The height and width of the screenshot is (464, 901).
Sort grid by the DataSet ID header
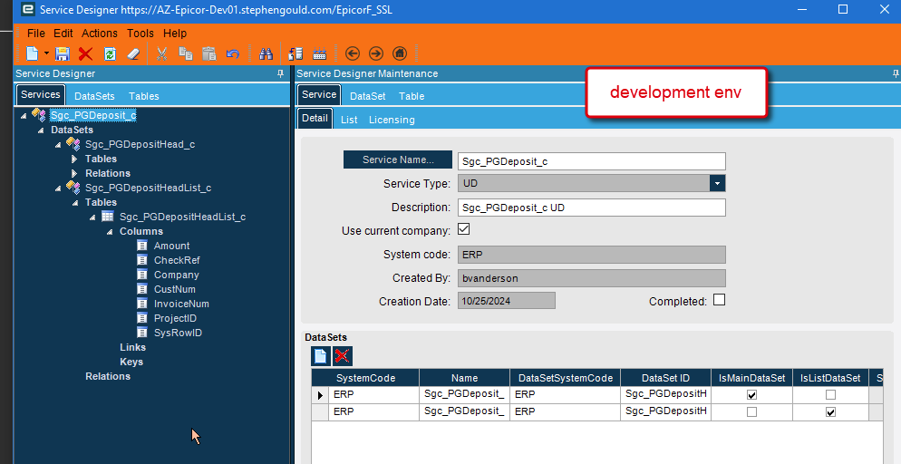[x=665, y=378]
